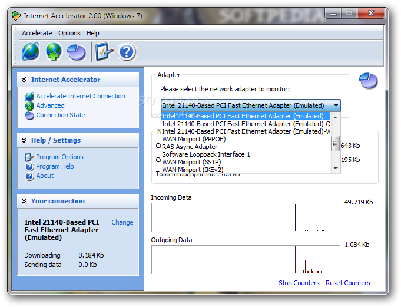Click the bold Intel adapter name under Your connection

[x=62, y=230]
